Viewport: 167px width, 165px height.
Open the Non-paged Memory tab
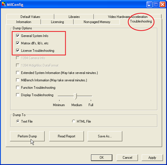point(97,22)
